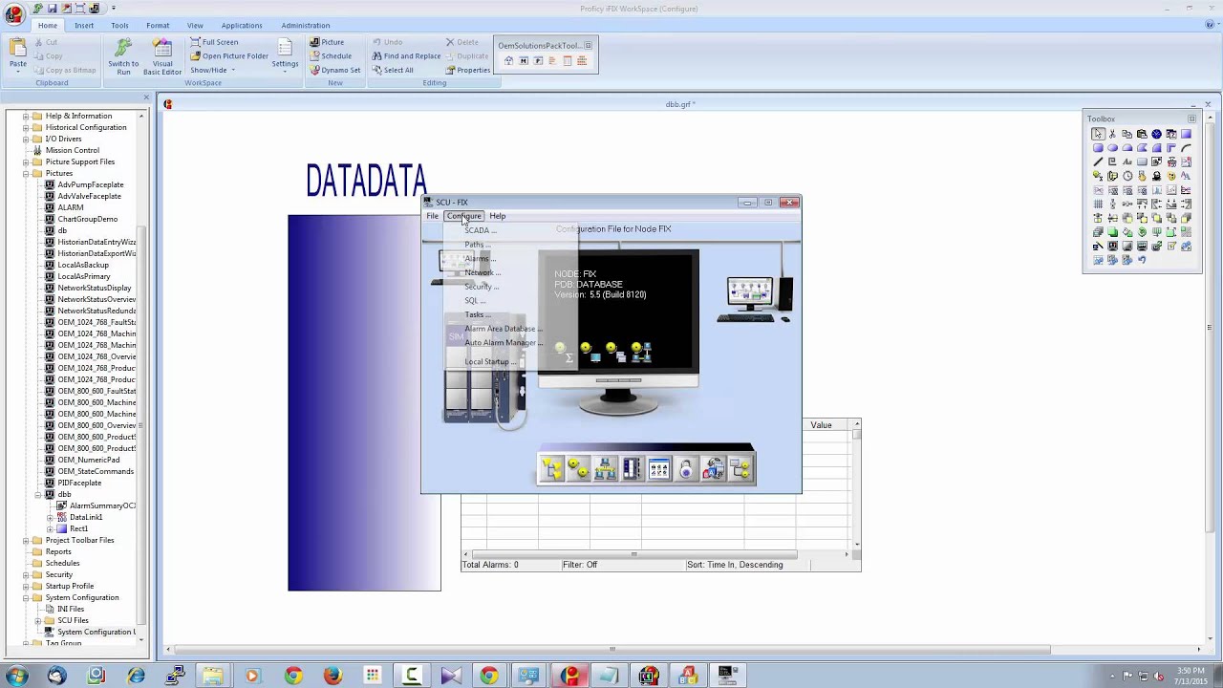Open Google Chrome from the taskbar
The image size is (1223, 688).
[x=293, y=676]
